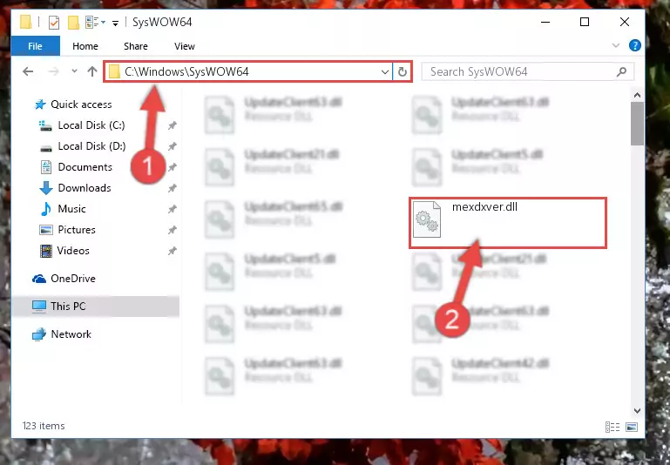Close the SysWOW64 Explorer window

pyautogui.click(x=625, y=22)
